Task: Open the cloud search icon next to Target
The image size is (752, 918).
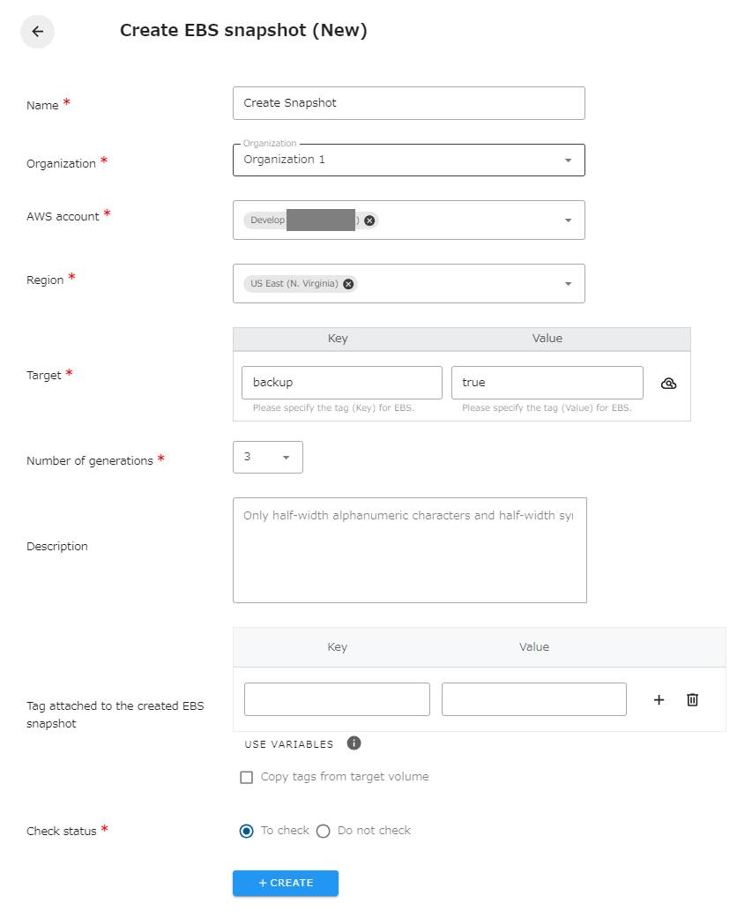Action: coord(669,383)
